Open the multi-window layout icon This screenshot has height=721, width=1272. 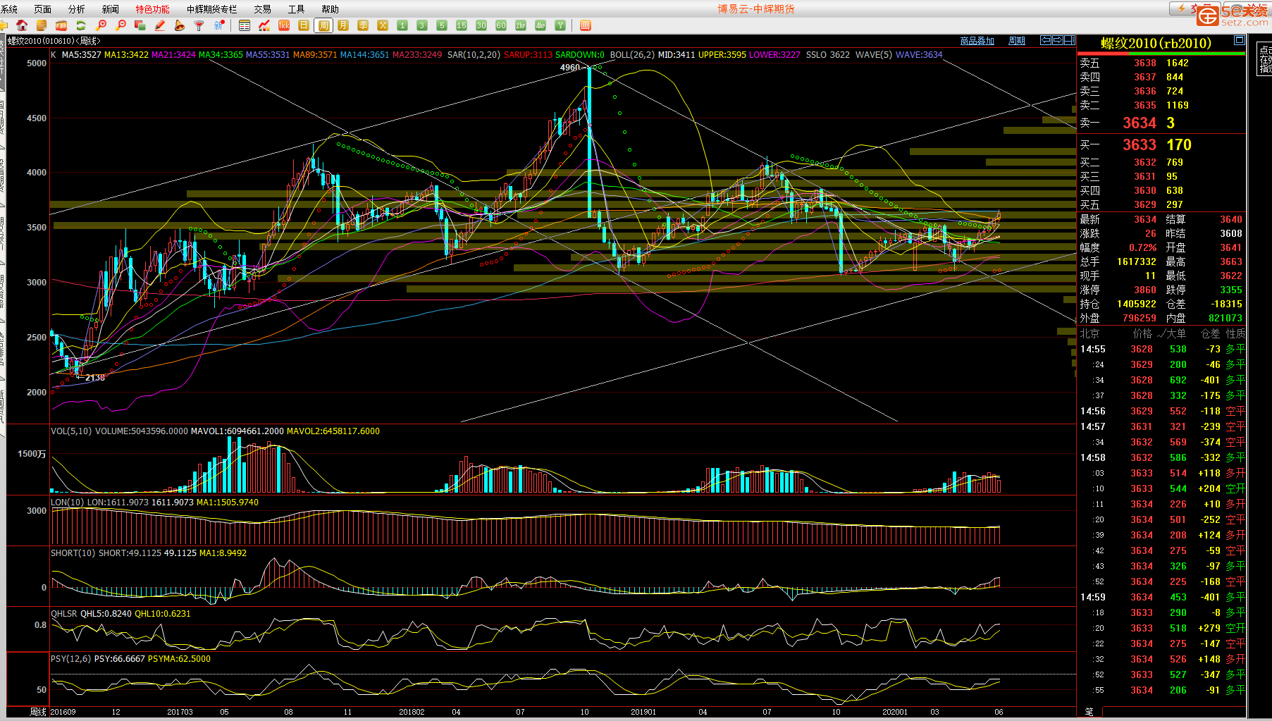coord(140,25)
